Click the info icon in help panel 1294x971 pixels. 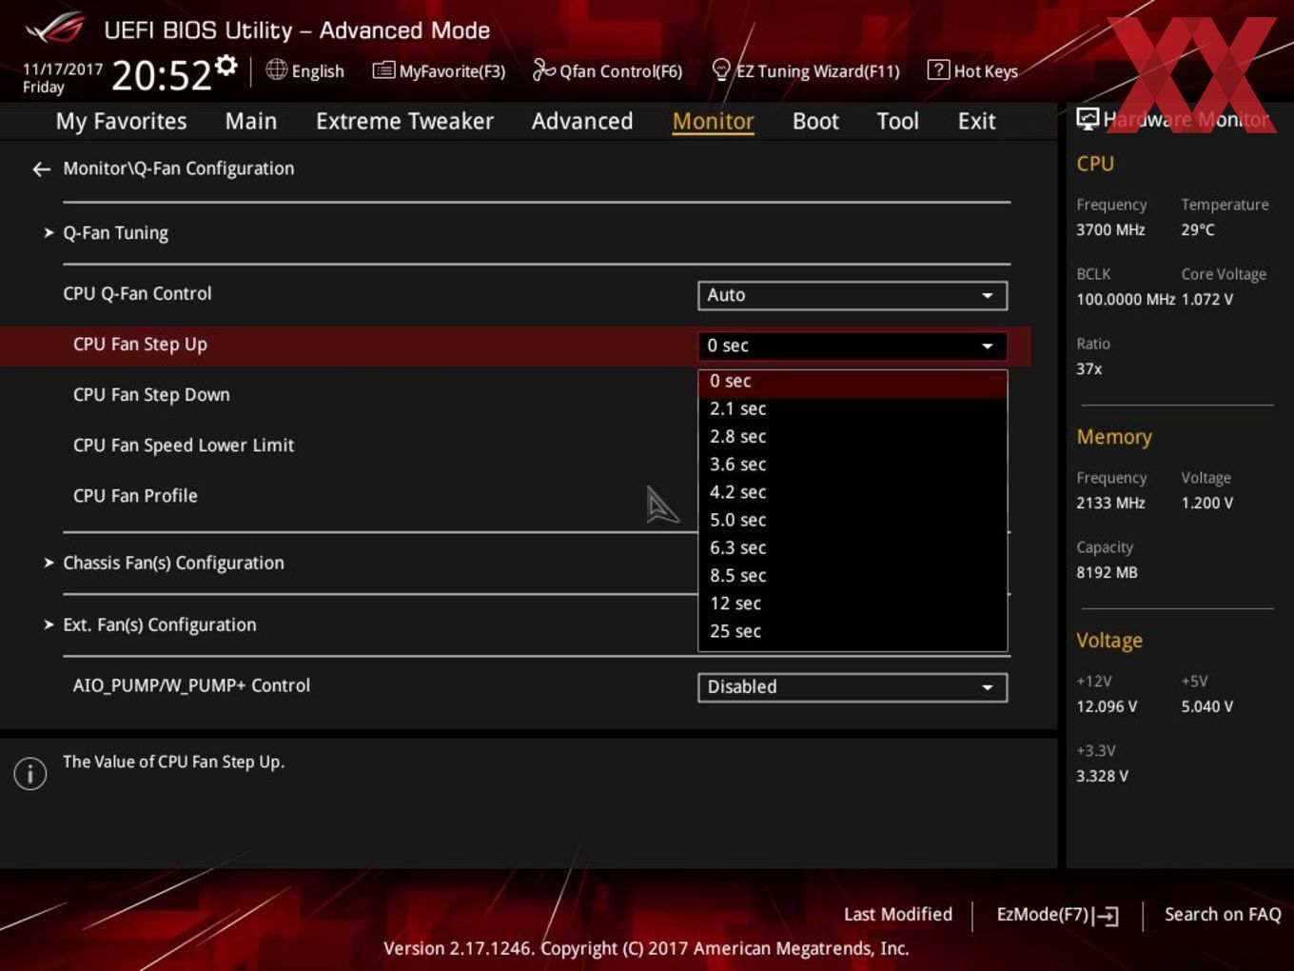[x=30, y=773]
